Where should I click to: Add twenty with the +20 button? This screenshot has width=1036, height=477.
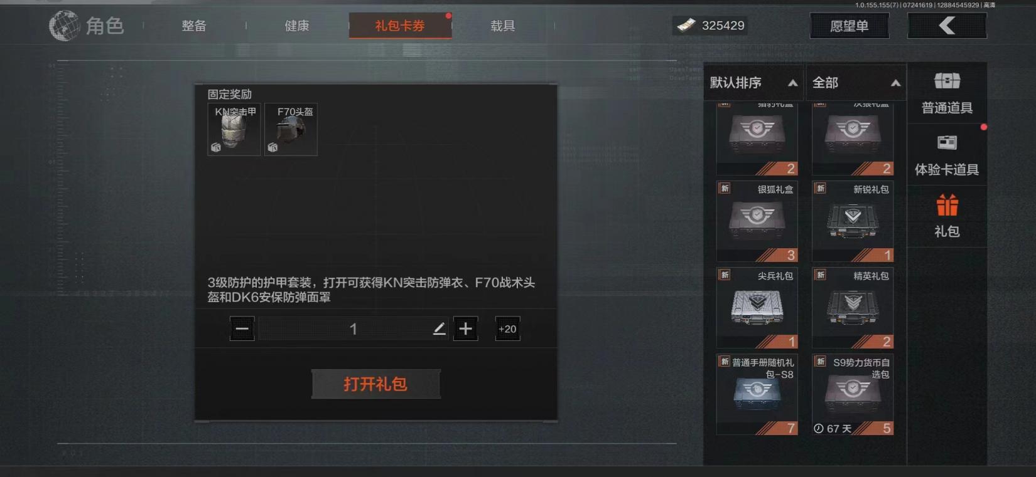pyautogui.click(x=507, y=328)
